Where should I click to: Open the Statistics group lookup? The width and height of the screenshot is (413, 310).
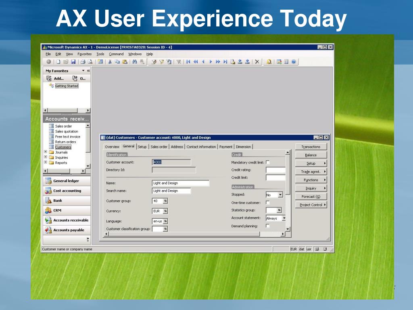point(279,210)
